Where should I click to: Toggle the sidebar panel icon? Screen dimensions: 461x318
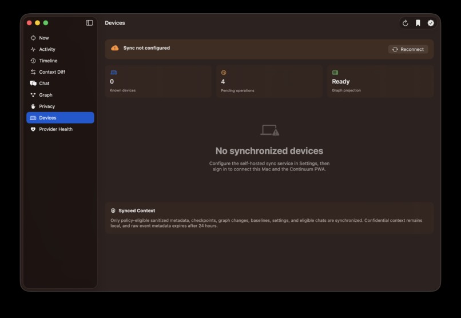89,23
